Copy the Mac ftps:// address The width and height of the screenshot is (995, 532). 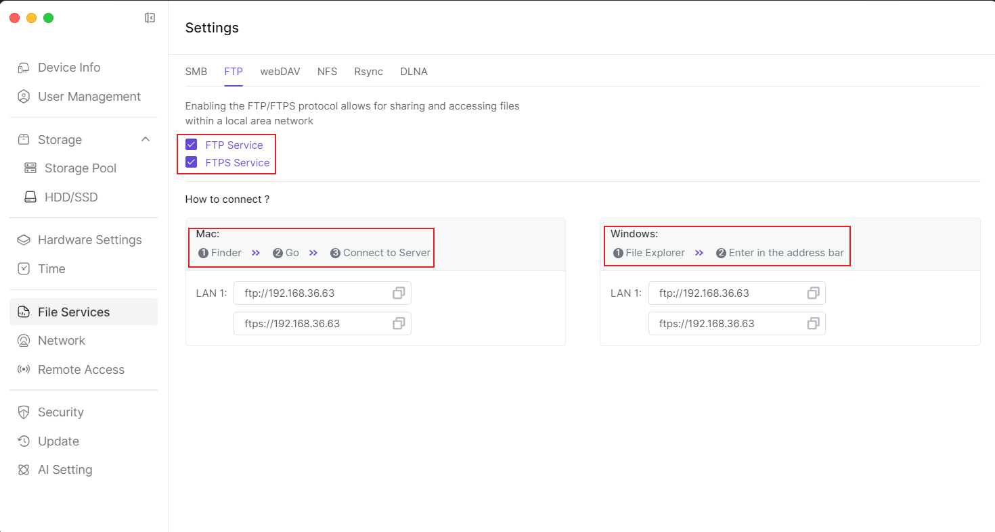coord(399,324)
